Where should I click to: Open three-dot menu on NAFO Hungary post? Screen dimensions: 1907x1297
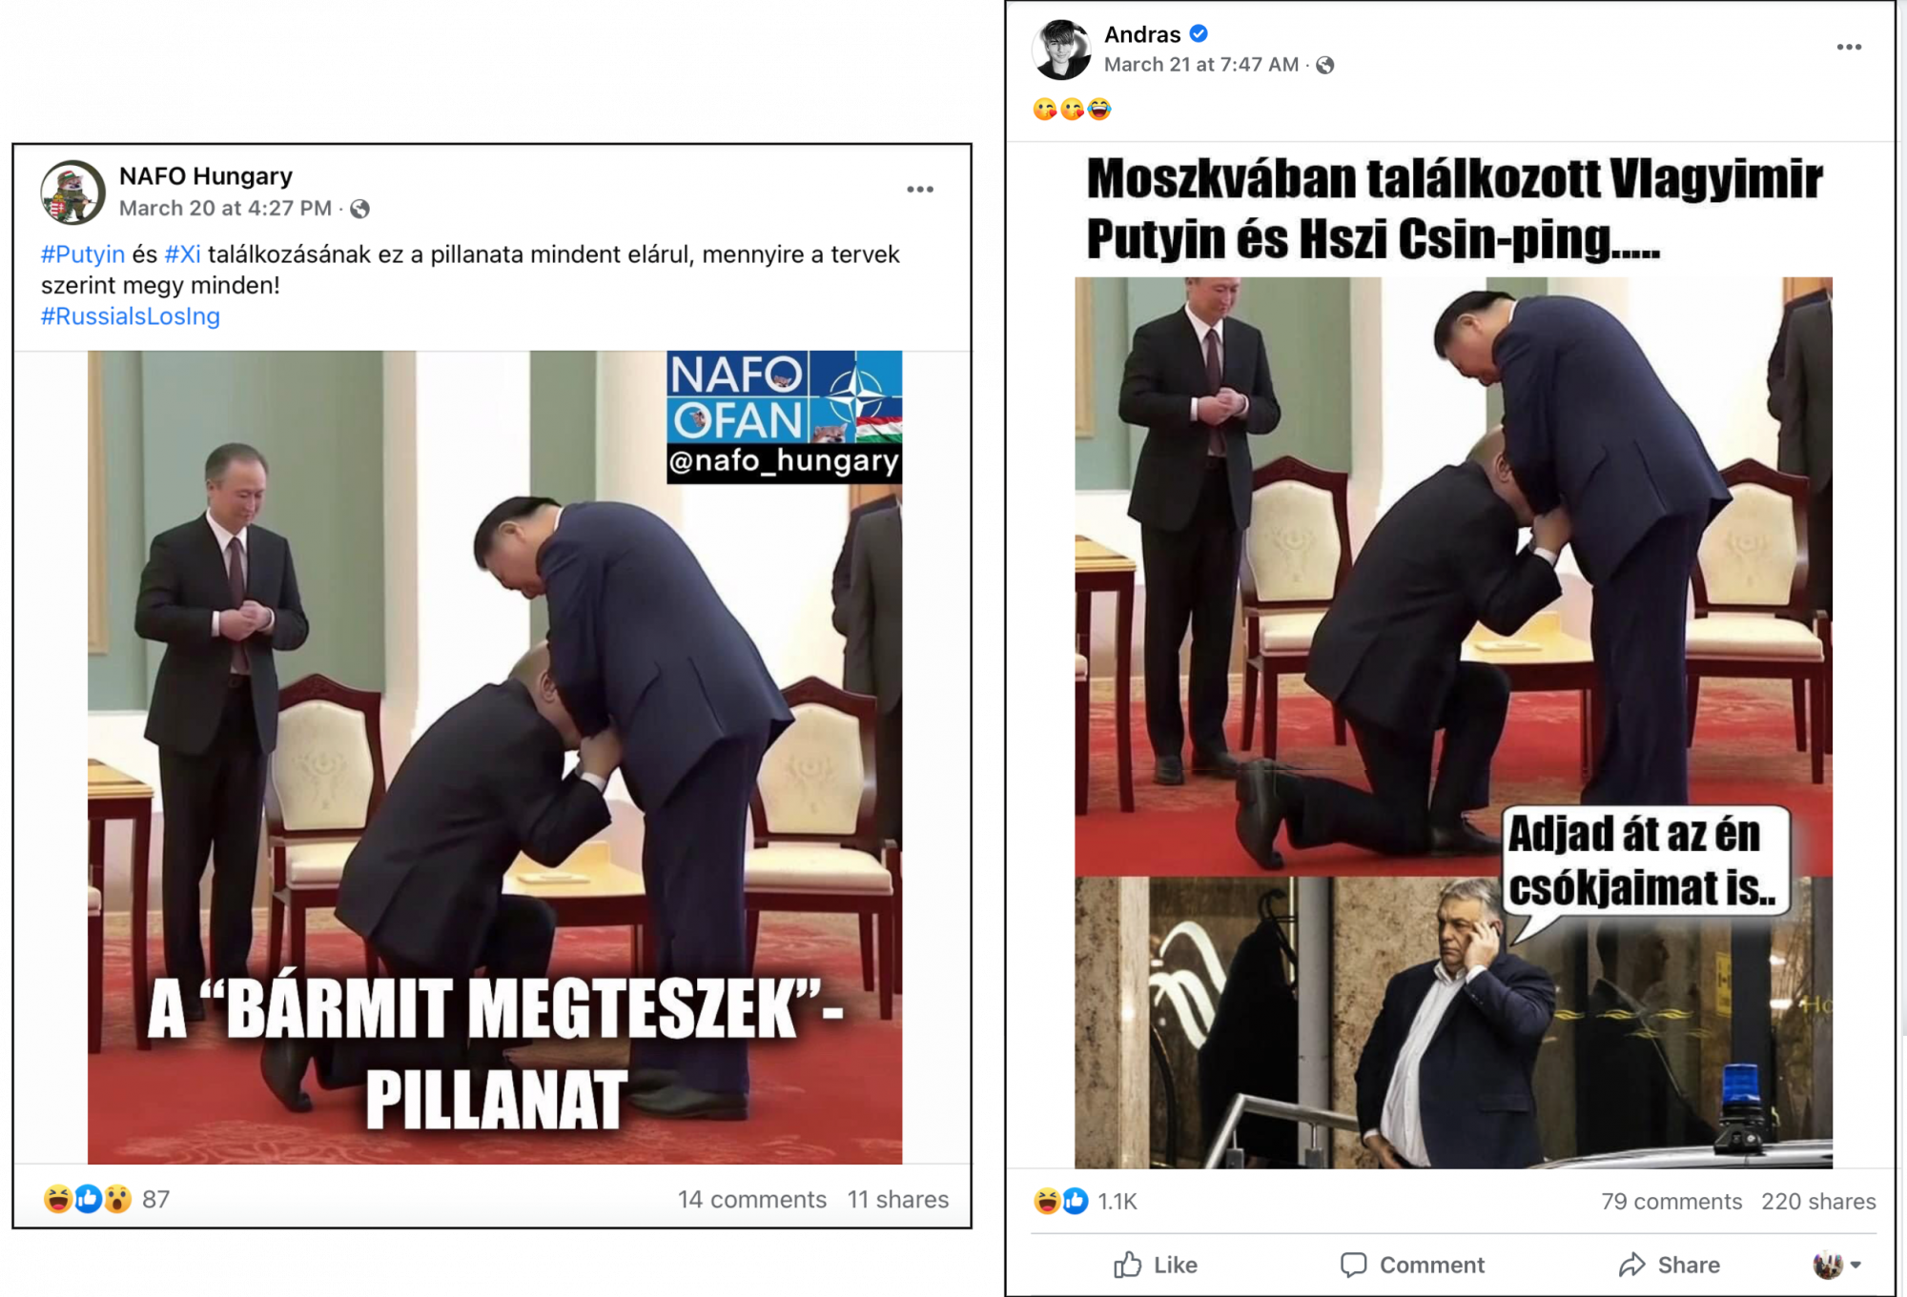click(920, 190)
